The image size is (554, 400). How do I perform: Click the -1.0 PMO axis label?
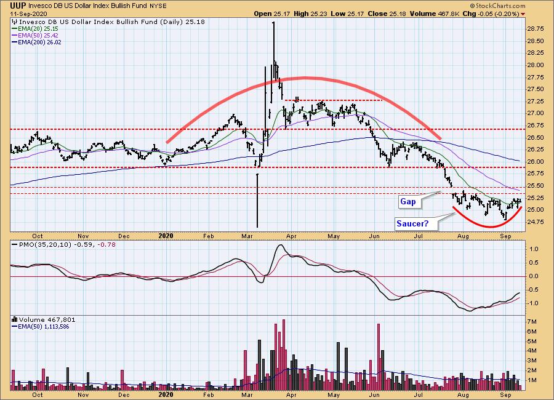pos(533,303)
